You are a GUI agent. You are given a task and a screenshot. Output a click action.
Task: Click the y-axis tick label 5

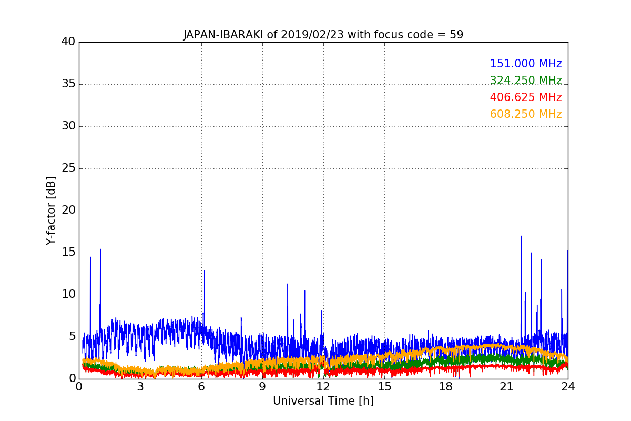72,337
